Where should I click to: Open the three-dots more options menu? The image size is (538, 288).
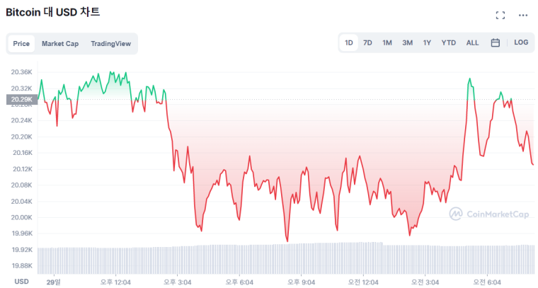click(x=523, y=15)
